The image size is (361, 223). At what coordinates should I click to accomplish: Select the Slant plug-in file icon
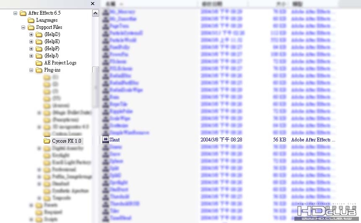(x=105, y=140)
